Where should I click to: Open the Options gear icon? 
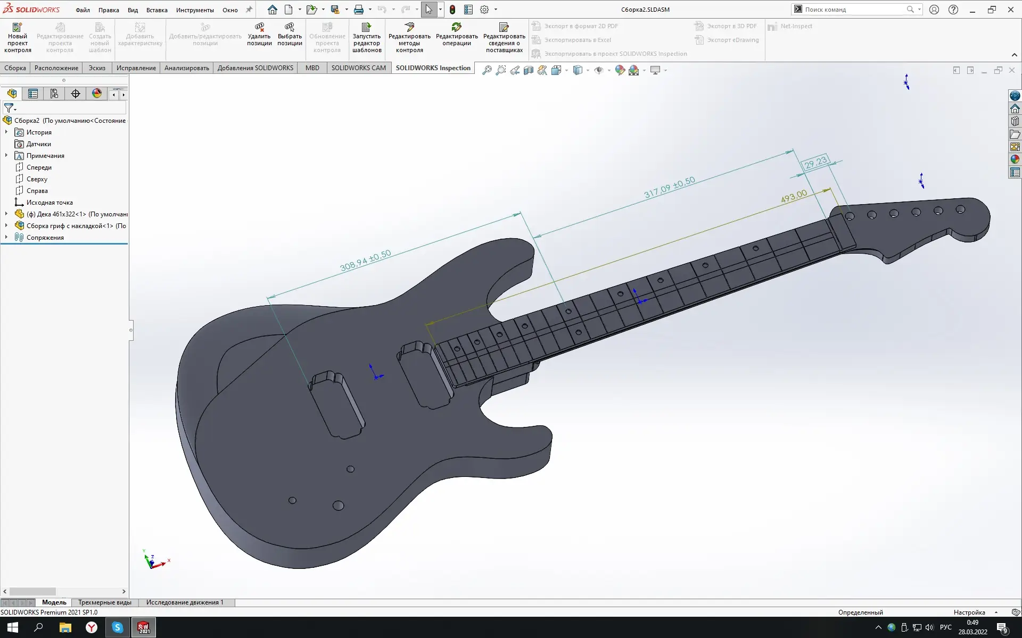484,10
